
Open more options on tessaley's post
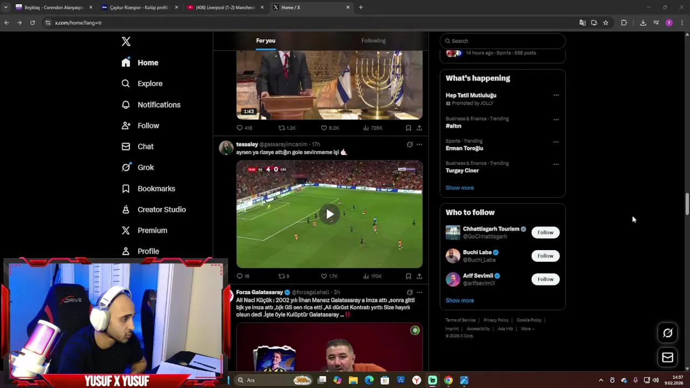[419, 144]
